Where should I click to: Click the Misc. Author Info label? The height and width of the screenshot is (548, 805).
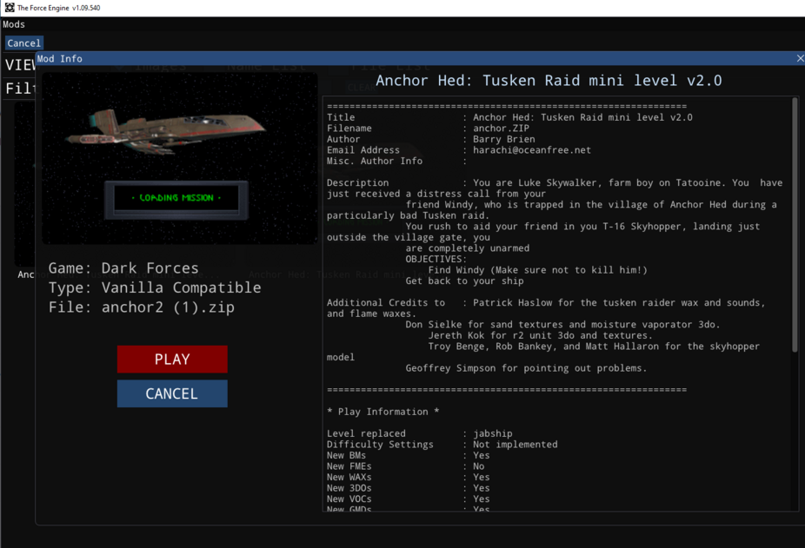pos(375,161)
